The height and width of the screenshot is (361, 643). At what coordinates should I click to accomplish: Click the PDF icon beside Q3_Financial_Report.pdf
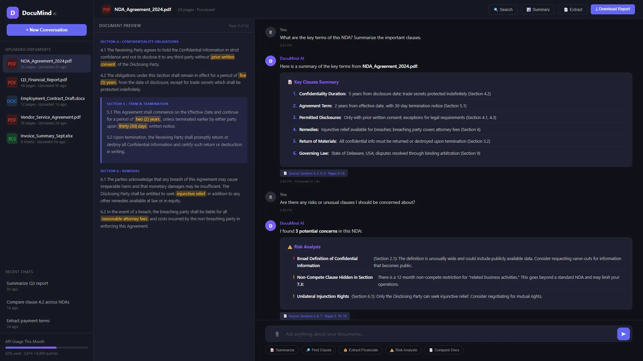point(12,83)
